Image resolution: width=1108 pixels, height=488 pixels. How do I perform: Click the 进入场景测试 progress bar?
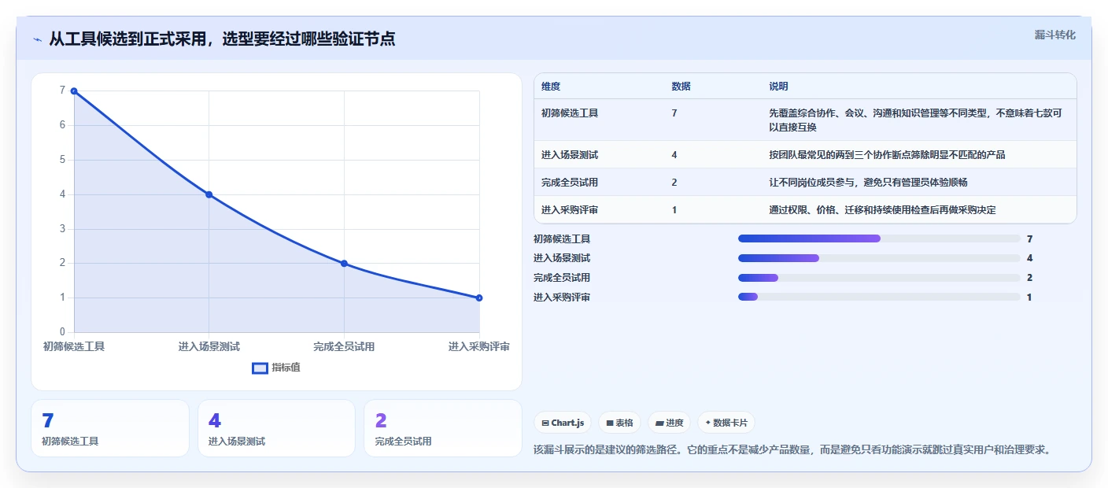click(x=879, y=258)
